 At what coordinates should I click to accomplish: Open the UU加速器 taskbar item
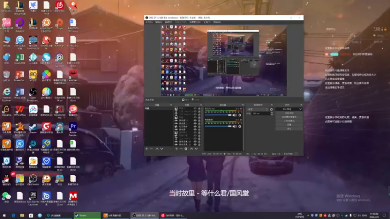point(58,215)
